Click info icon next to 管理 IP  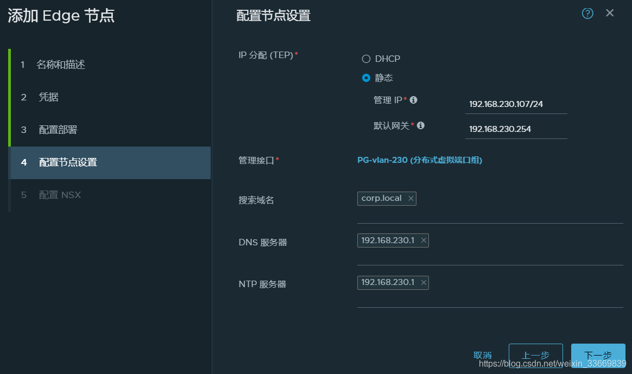[x=413, y=100]
